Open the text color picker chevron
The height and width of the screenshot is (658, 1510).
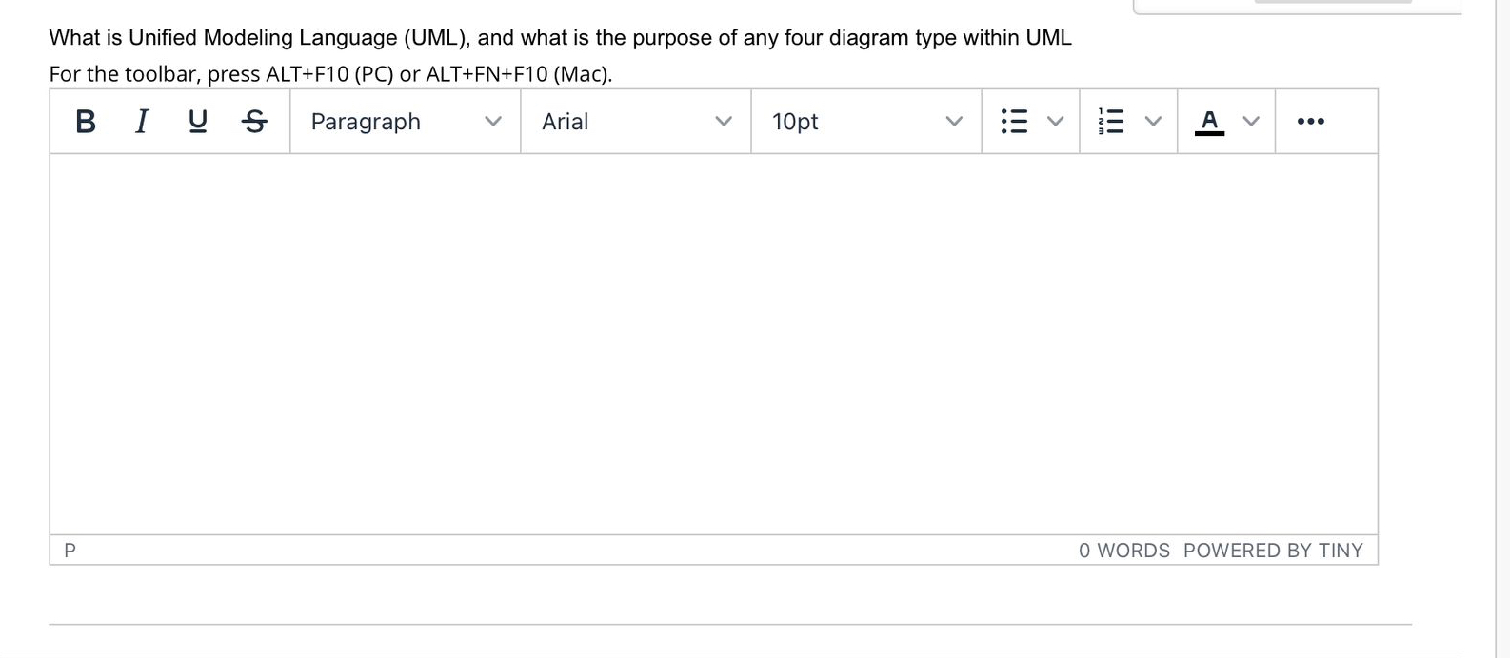click(x=1251, y=121)
